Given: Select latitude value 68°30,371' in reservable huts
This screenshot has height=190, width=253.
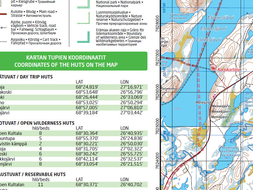Looking at the screenshot, I should pyautogui.click(x=87, y=185).
